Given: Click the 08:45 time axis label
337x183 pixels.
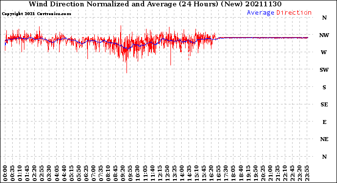Looking at the screenshot, I should [115, 173].
